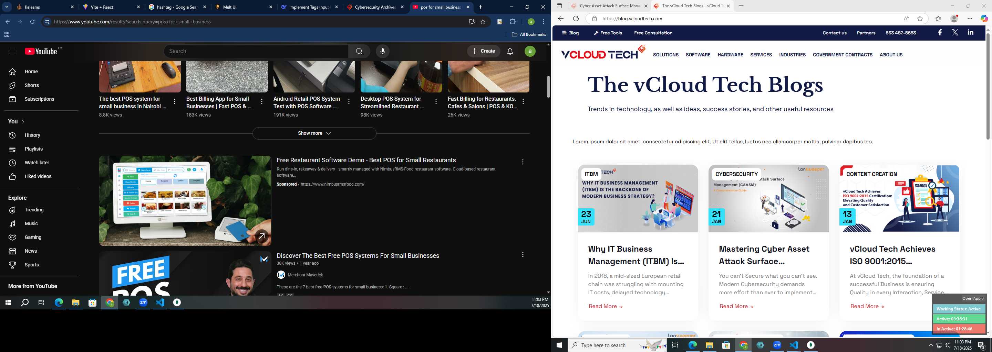
Task: Open options for Nairobi POS video
Action: (x=175, y=101)
